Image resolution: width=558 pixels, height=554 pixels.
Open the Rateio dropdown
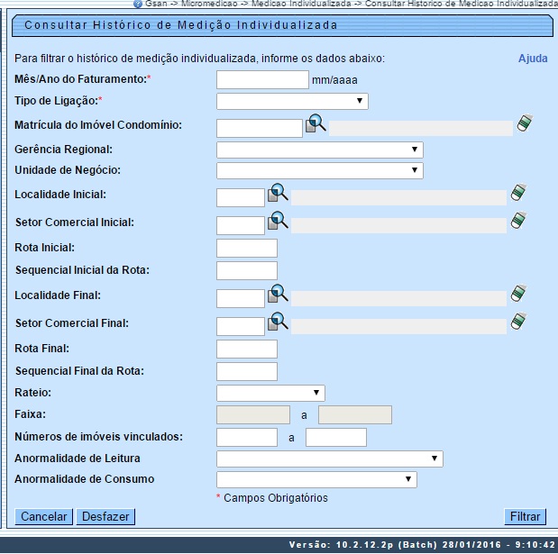tap(270, 392)
